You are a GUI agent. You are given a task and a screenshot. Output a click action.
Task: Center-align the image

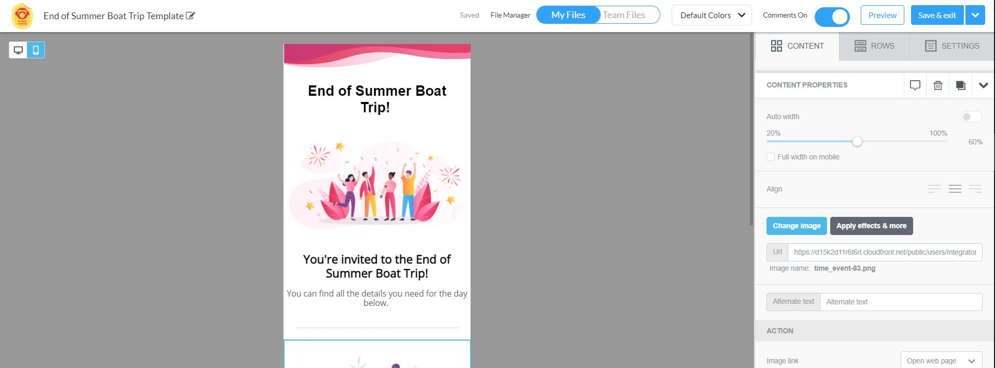[955, 189]
